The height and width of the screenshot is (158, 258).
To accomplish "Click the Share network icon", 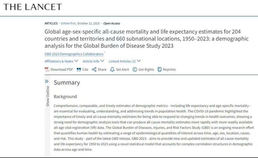I will pyautogui.click(x=94, y=69).
